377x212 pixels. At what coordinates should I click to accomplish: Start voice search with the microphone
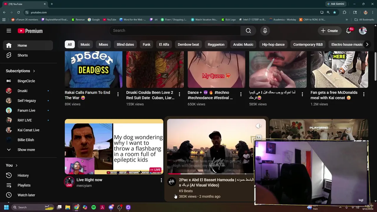point(265,31)
